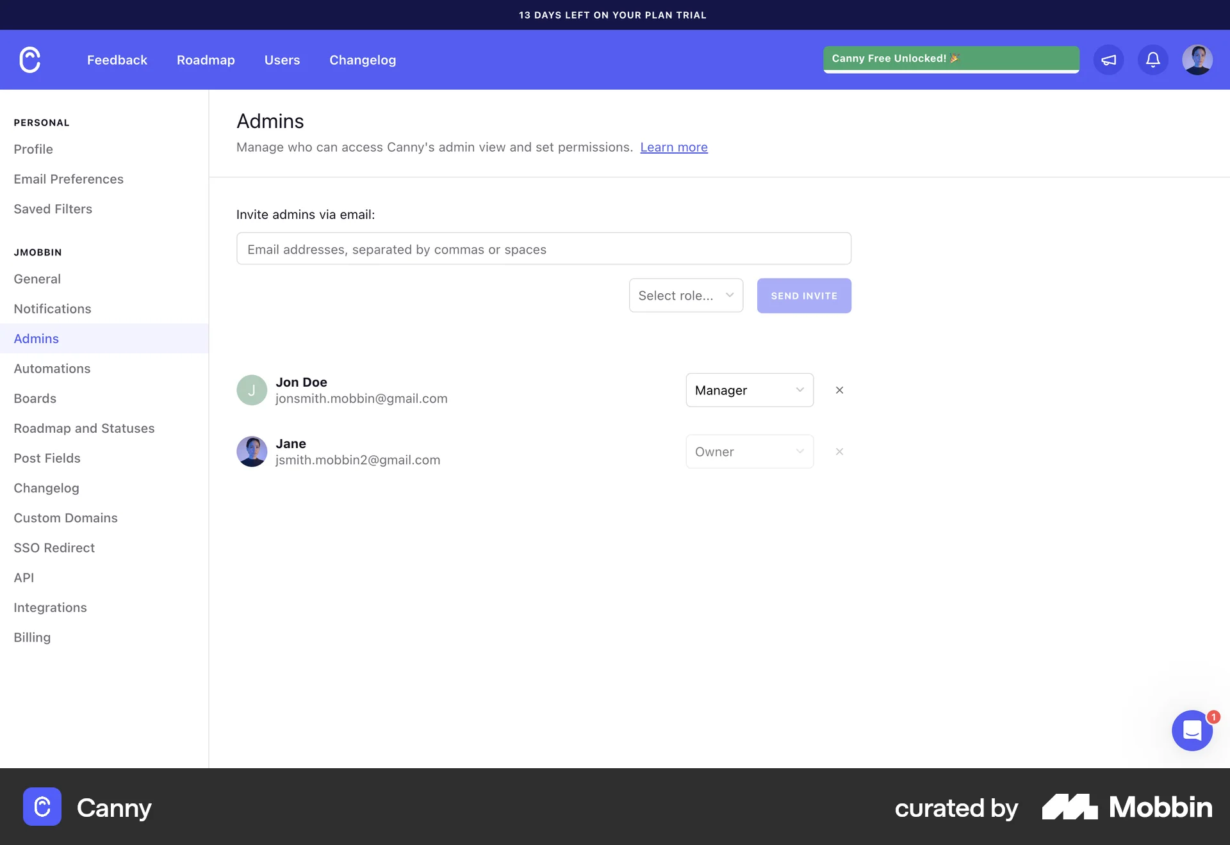Image resolution: width=1230 pixels, height=845 pixels.
Task: Click the Send Invite button
Action: (x=804, y=296)
